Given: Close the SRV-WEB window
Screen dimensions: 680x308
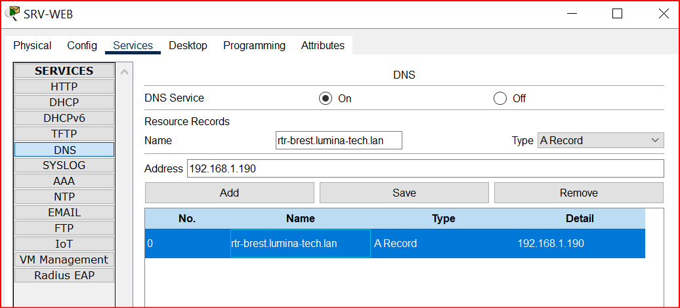Looking at the screenshot, I should click(664, 14).
